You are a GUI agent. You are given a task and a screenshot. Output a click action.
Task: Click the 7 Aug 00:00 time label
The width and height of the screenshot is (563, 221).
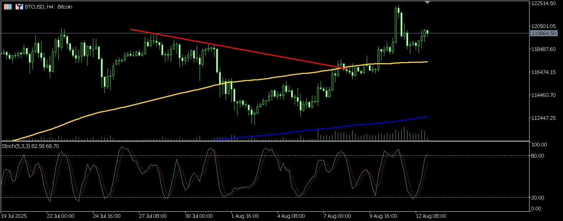[x=338, y=216]
